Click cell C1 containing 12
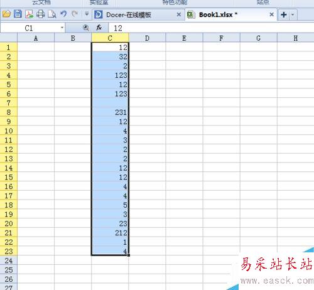The image size is (314, 290). (110, 47)
